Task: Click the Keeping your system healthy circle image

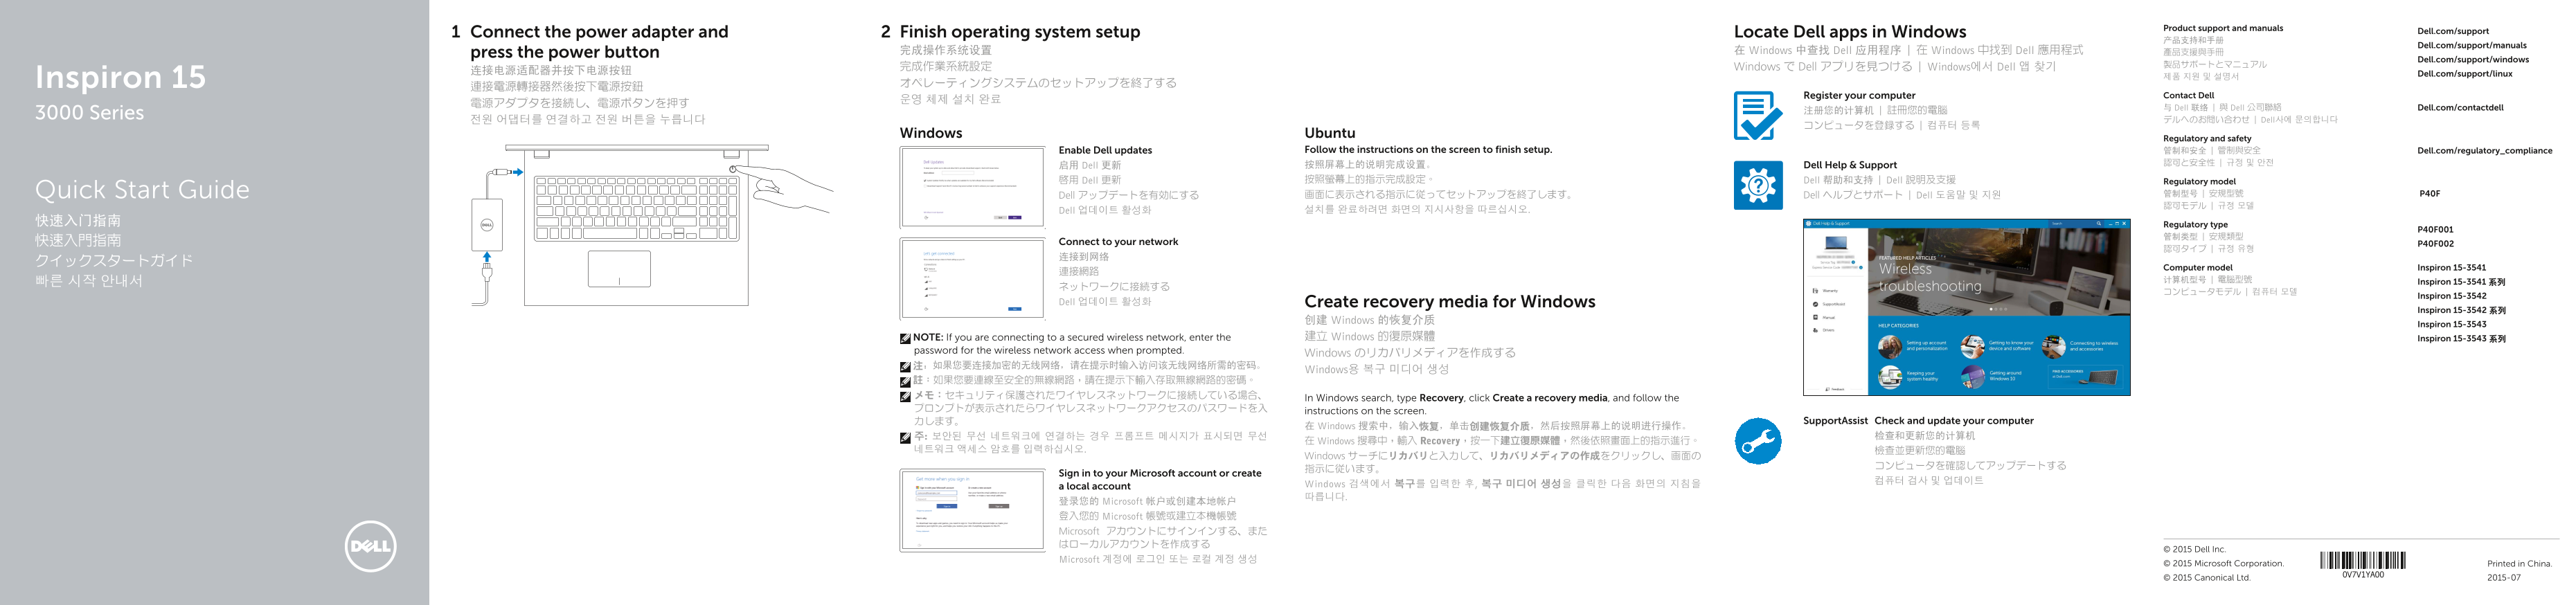Action: (1890, 377)
